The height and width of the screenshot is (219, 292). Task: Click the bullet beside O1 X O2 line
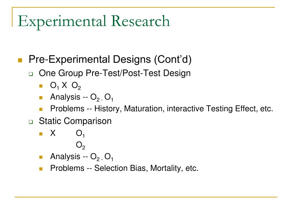(x=41, y=86)
